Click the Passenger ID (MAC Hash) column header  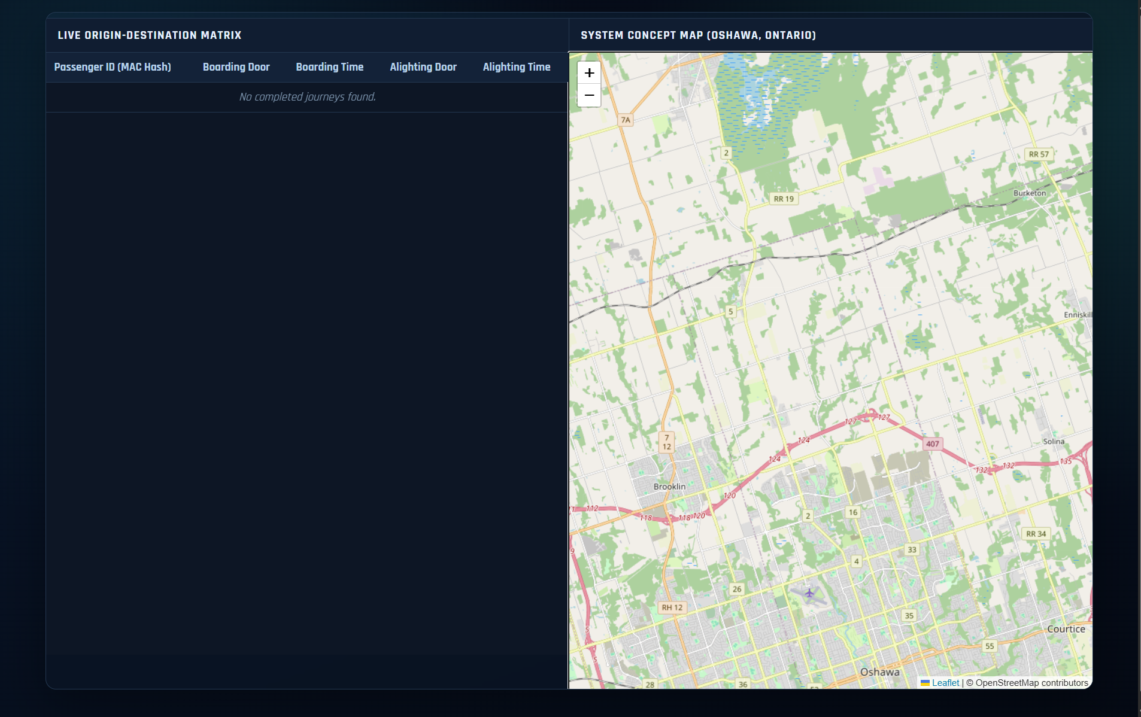113,67
